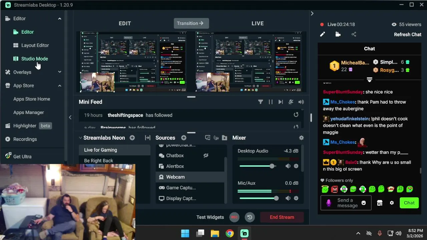Viewport: 427px width, 240px height.
Task: Expand the gifter leaderboard handle in chat
Action: (369, 80)
